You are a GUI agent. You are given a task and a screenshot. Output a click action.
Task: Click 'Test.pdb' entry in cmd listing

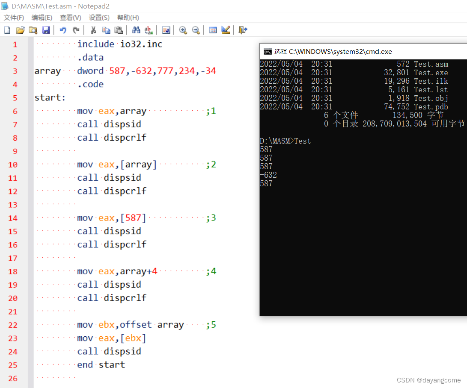[x=431, y=107]
